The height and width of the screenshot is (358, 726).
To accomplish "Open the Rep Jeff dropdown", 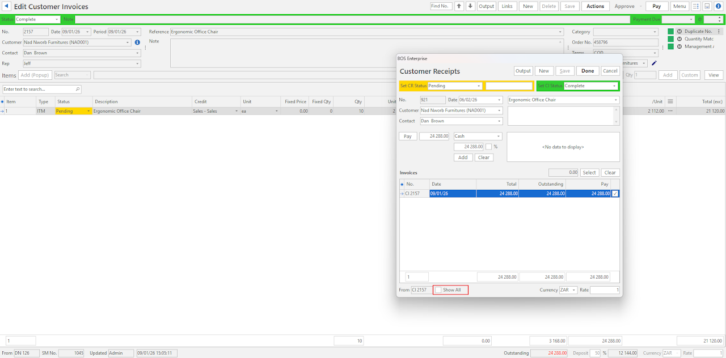I will (137, 64).
